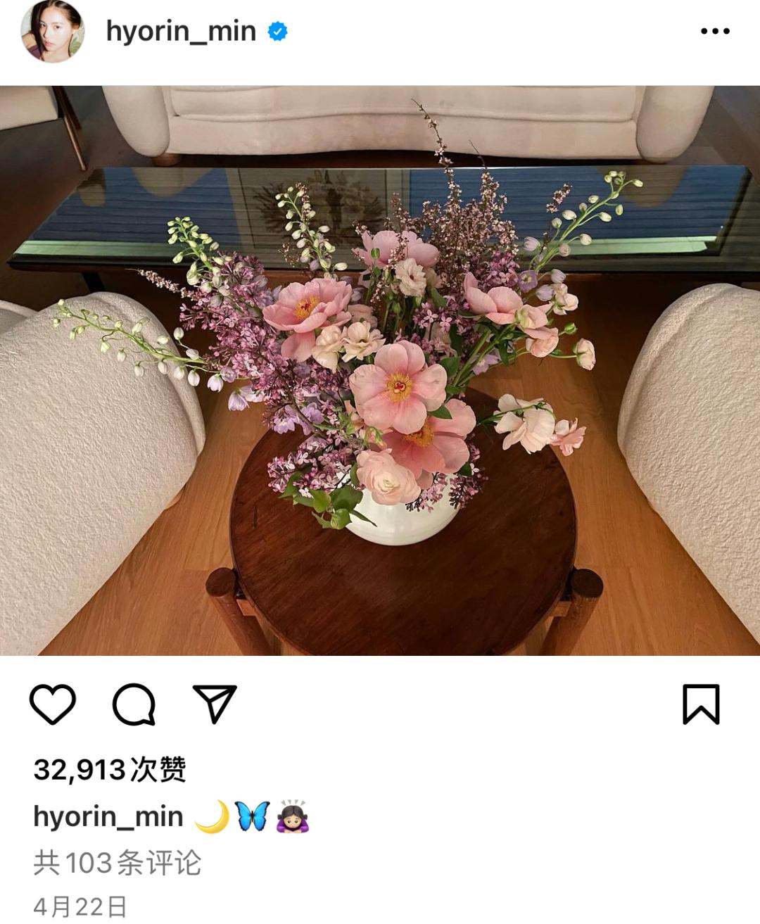Open hyorin_min's profile picture avatar
Screen dimensions: 760x924
coord(53,31)
